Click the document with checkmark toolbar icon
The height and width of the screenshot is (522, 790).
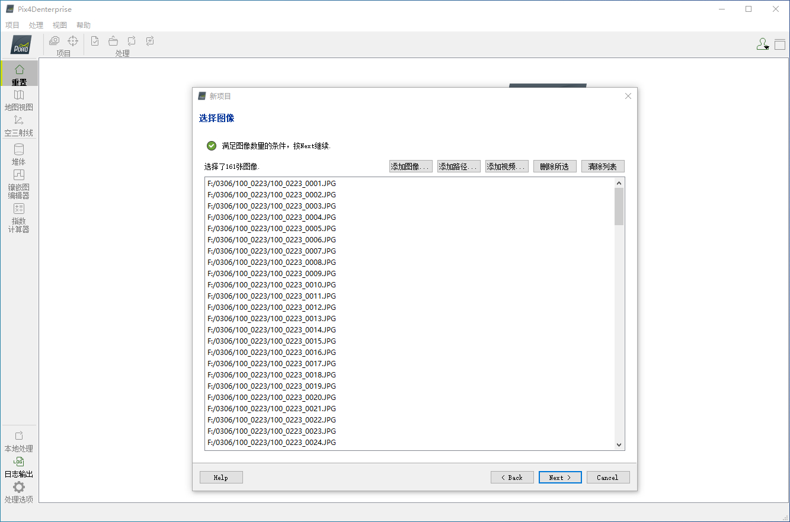95,41
